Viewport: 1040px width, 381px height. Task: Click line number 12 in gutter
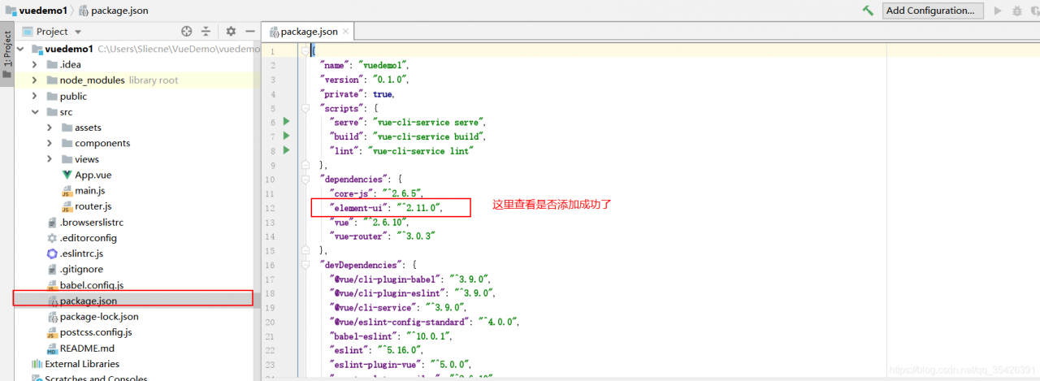270,208
